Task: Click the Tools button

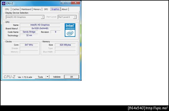Action: [x=40, y=77]
